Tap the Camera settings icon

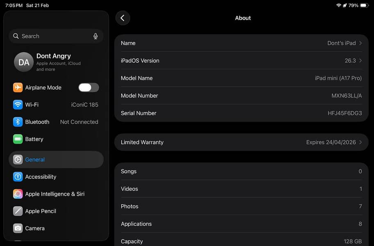tap(18, 228)
